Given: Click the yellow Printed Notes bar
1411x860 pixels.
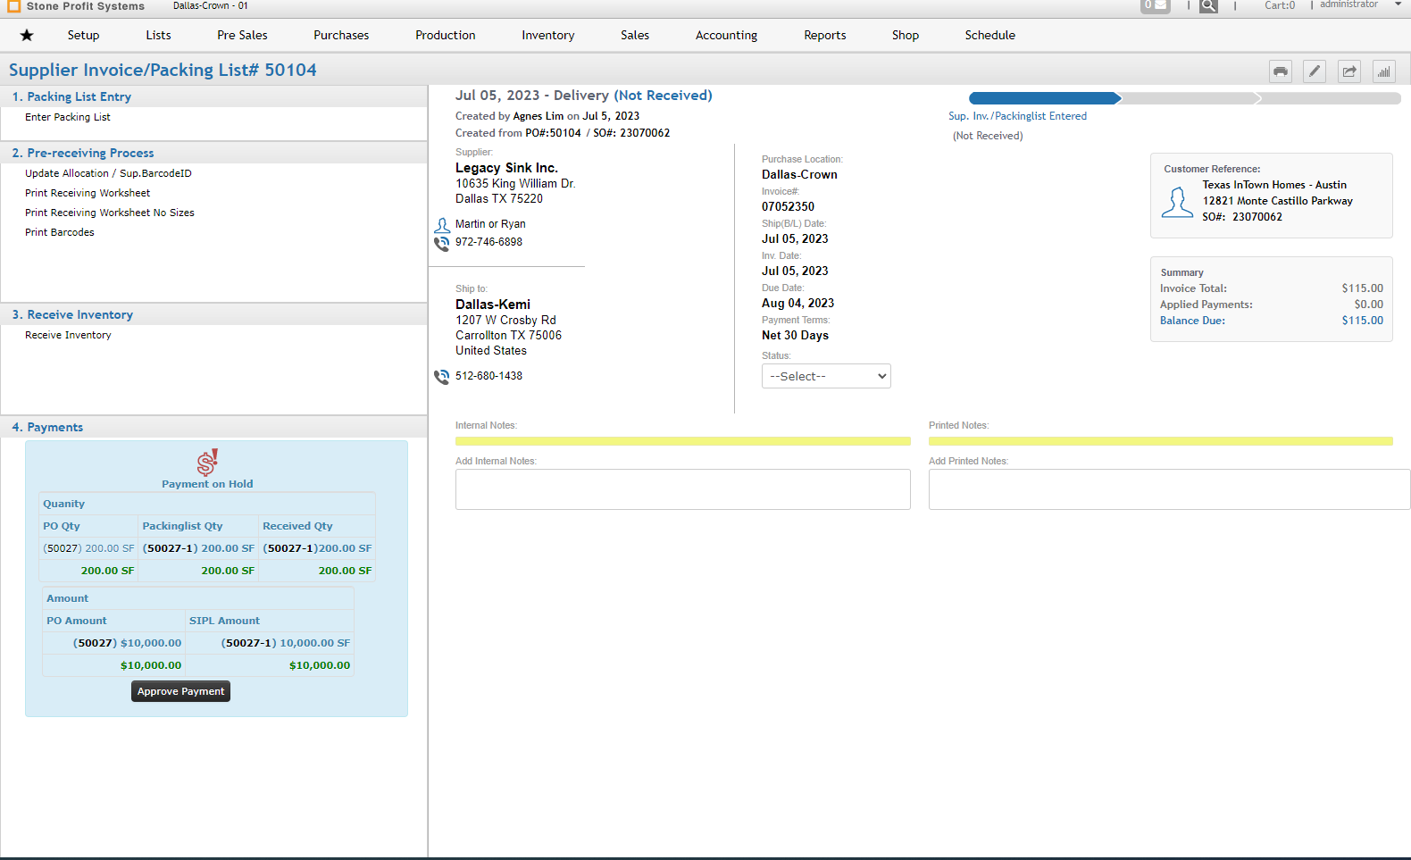Looking at the screenshot, I should pyautogui.click(x=1161, y=441).
